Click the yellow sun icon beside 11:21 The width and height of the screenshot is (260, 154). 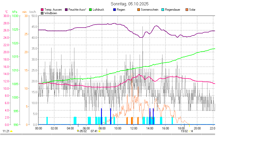(x=11, y=131)
